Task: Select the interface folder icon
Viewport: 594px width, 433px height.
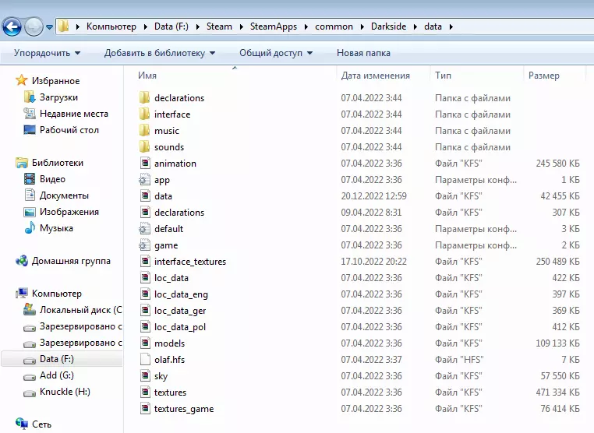Action: pyautogui.click(x=144, y=114)
